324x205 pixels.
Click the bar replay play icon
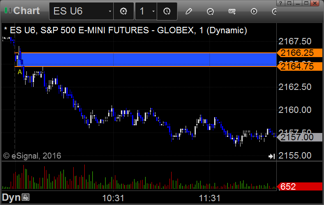tap(254, 11)
